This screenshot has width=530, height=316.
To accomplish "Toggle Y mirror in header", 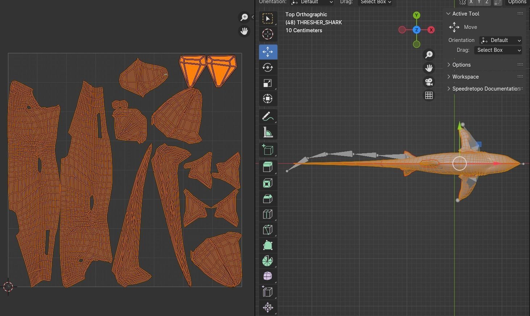I will [479, 2].
